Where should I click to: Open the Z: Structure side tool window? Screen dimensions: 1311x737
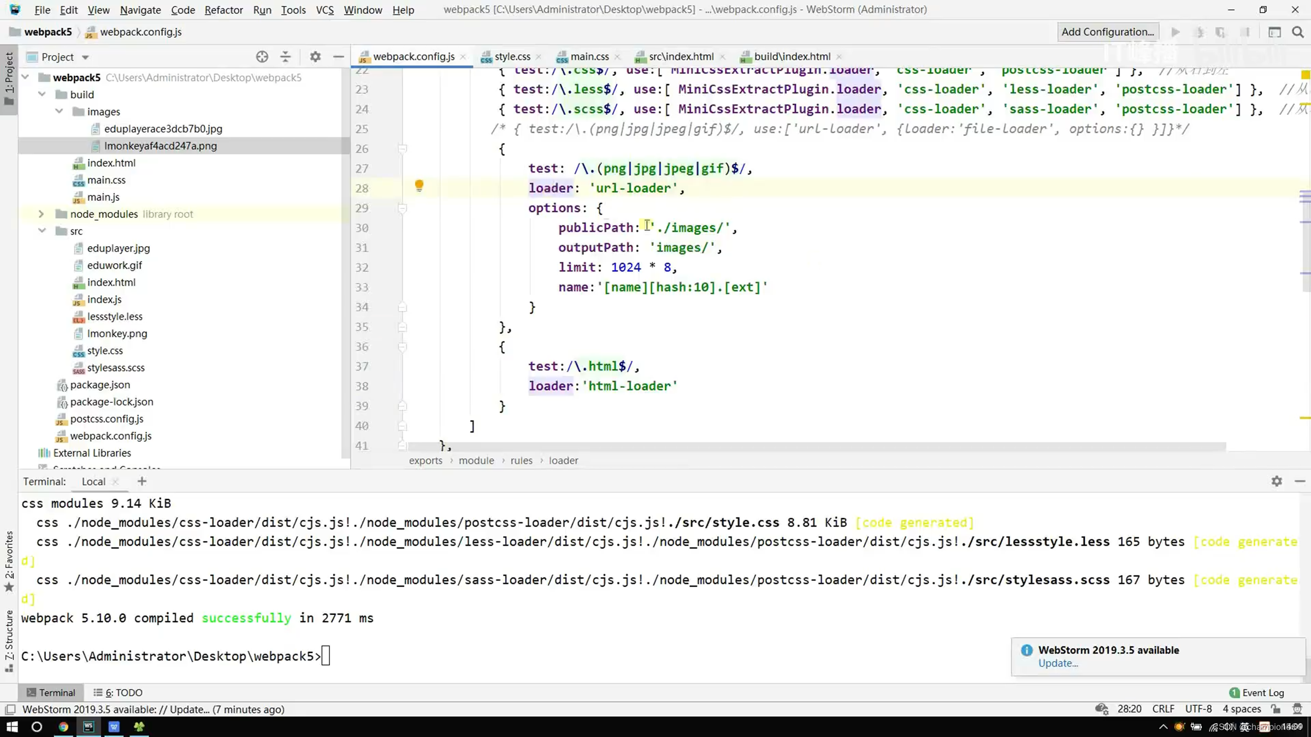pyautogui.click(x=9, y=640)
